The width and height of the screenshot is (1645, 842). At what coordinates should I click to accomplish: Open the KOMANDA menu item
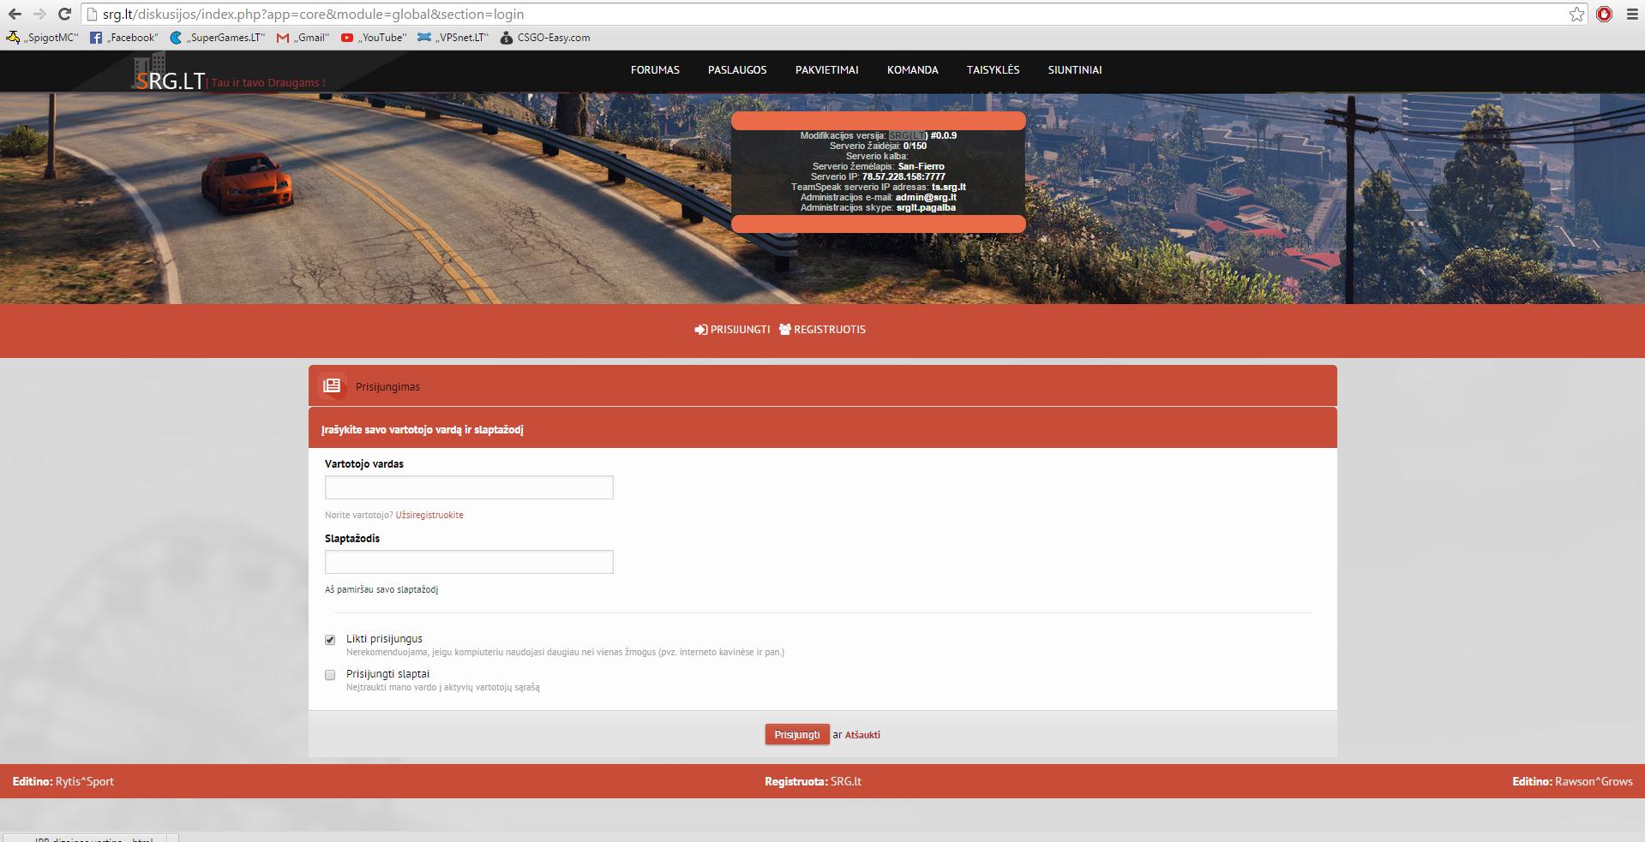[x=912, y=70]
